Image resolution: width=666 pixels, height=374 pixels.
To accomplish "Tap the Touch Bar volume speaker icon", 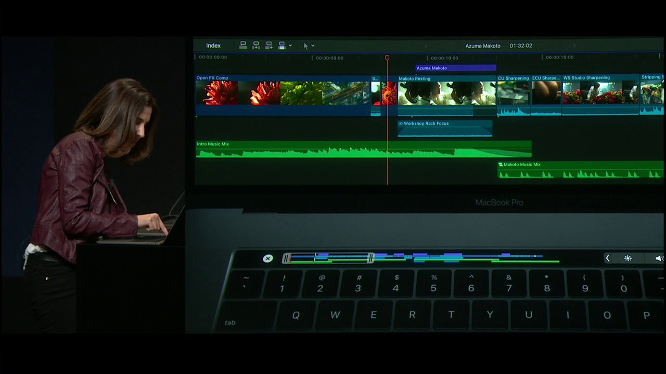I will pyautogui.click(x=659, y=258).
